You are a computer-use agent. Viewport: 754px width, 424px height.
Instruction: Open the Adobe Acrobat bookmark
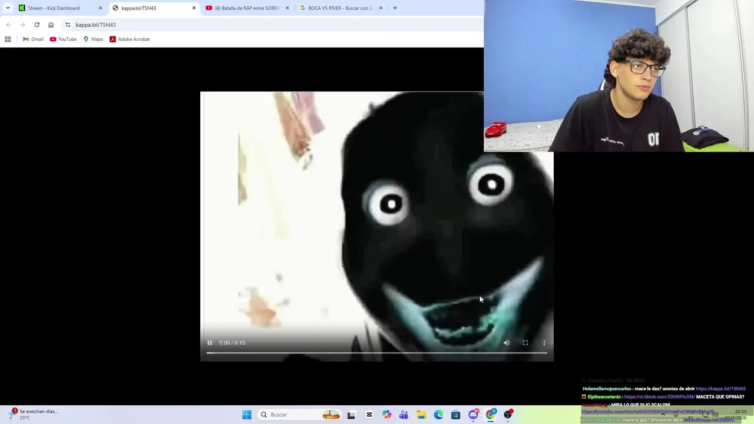[130, 39]
